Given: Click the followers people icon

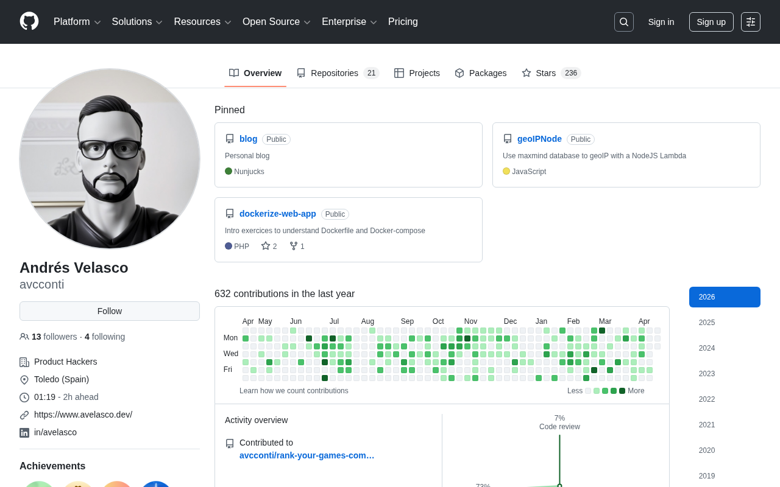Looking at the screenshot, I should (24, 337).
